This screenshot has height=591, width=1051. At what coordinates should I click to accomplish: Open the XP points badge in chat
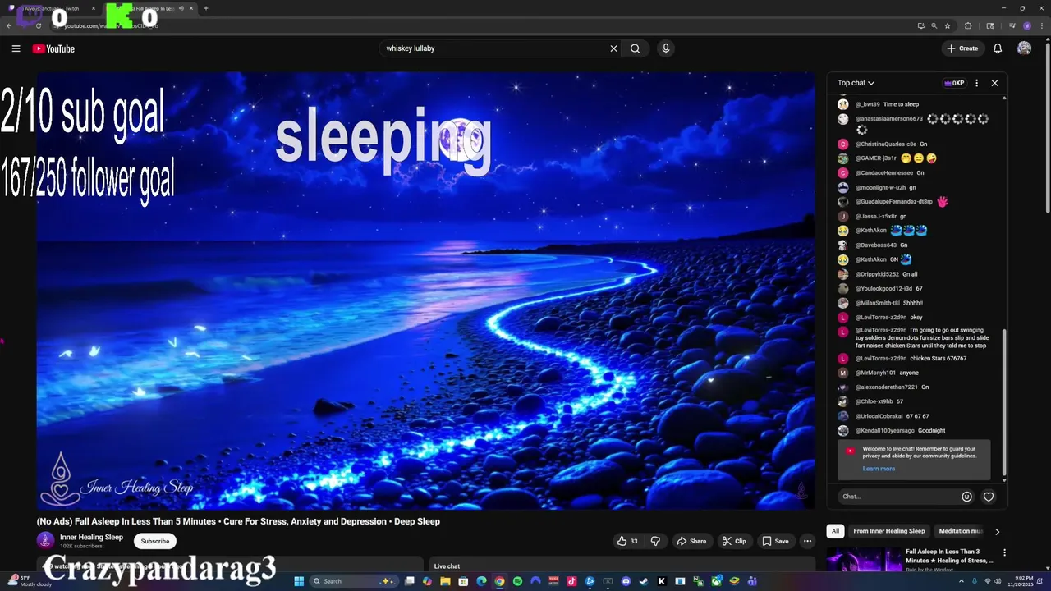pyautogui.click(x=954, y=83)
